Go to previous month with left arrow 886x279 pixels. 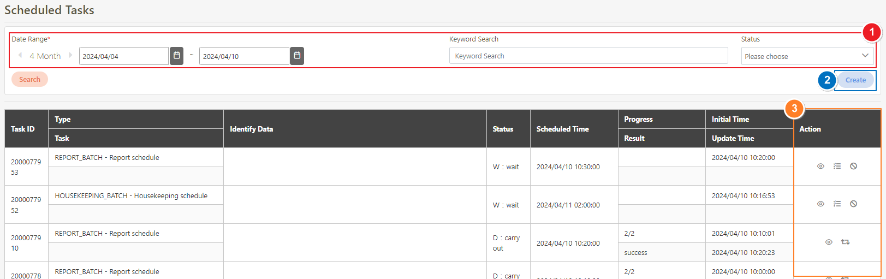pos(20,56)
